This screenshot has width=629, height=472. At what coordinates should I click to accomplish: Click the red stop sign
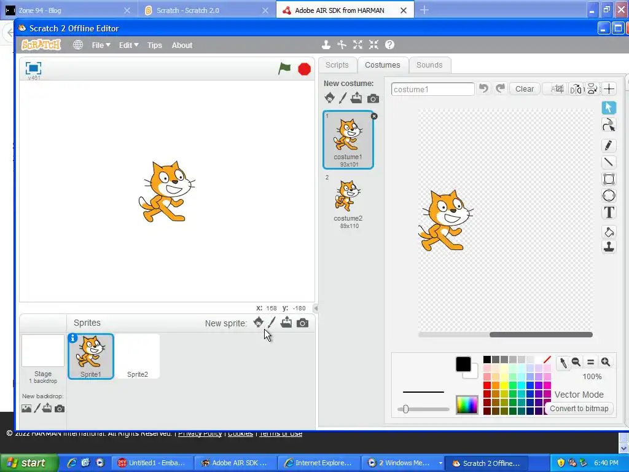[x=305, y=69]
